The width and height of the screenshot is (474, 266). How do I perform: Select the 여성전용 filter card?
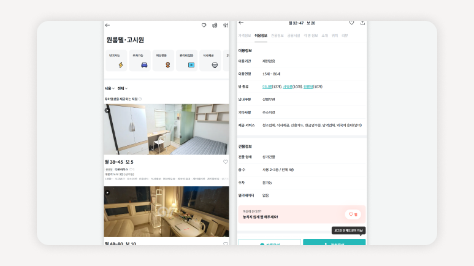[x=163, y=61]
